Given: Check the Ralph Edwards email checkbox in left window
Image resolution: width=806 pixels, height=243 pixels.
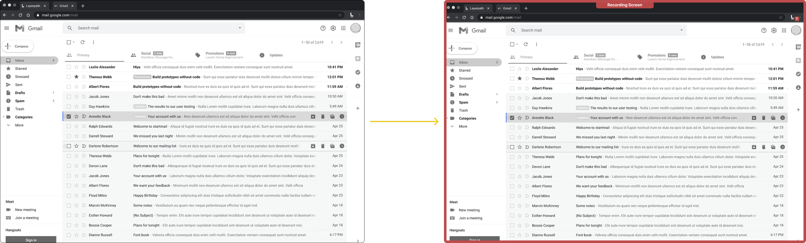Looking at the screenshot, I should coord(69,126).
